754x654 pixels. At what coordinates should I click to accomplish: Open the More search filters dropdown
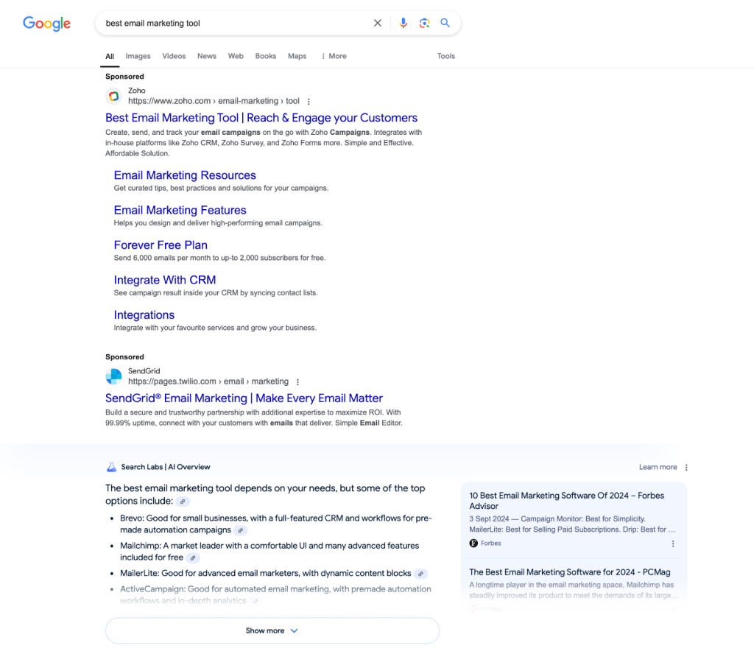(x=333, y=56)
